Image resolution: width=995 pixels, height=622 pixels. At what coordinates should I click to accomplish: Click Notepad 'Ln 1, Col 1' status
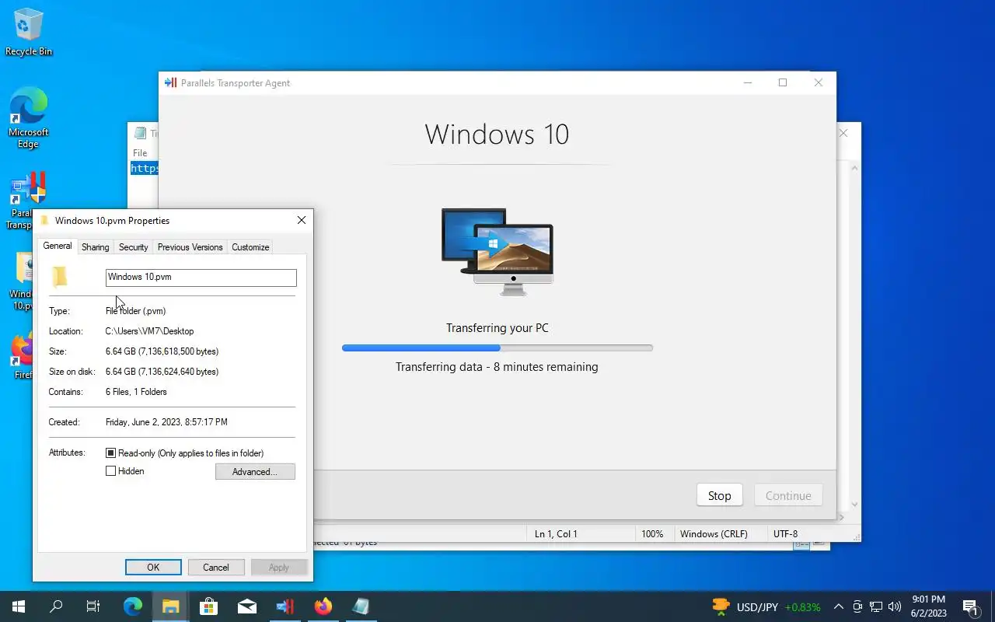(x=556, y=534)
